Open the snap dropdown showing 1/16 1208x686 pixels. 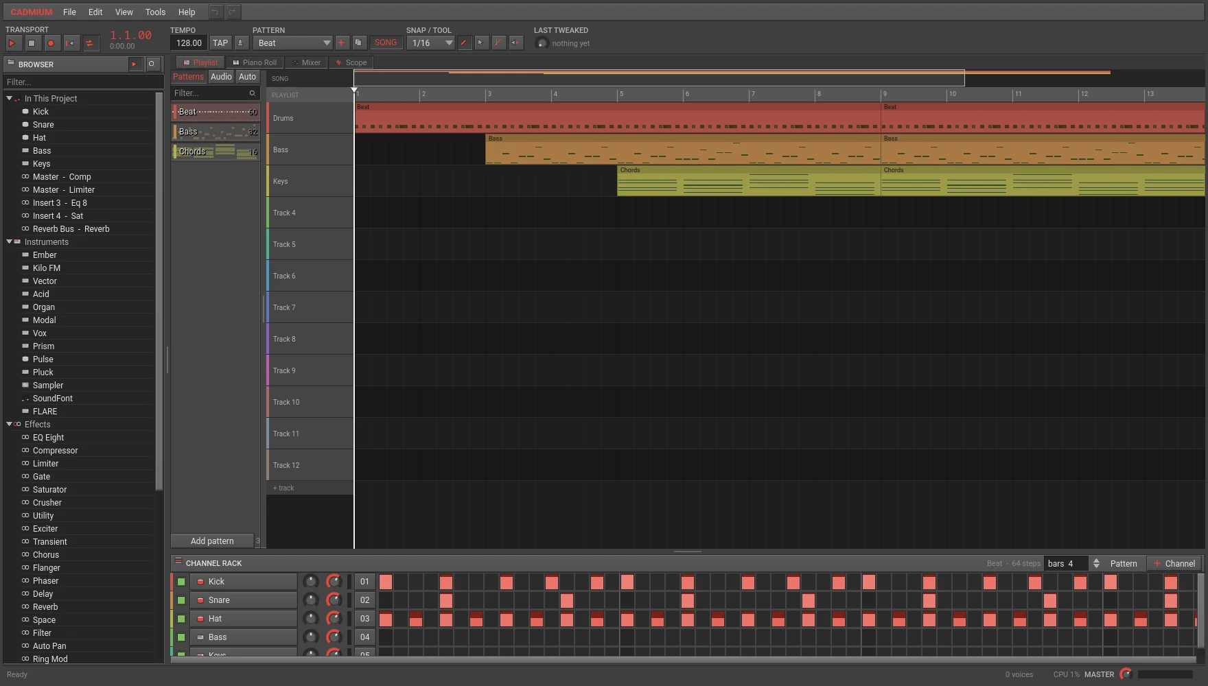pyautogui.click(x=430, y=43)
